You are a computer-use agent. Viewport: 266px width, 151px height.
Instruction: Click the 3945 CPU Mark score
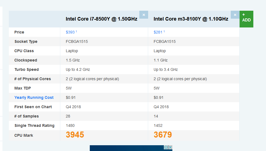click(75, 135)
